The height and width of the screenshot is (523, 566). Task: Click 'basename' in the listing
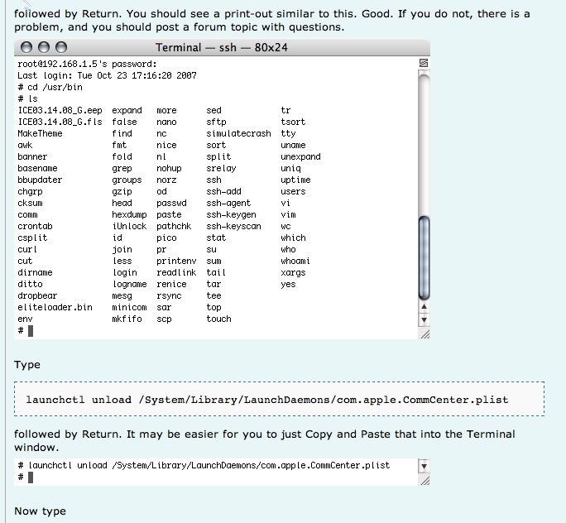tap(37, 168)
